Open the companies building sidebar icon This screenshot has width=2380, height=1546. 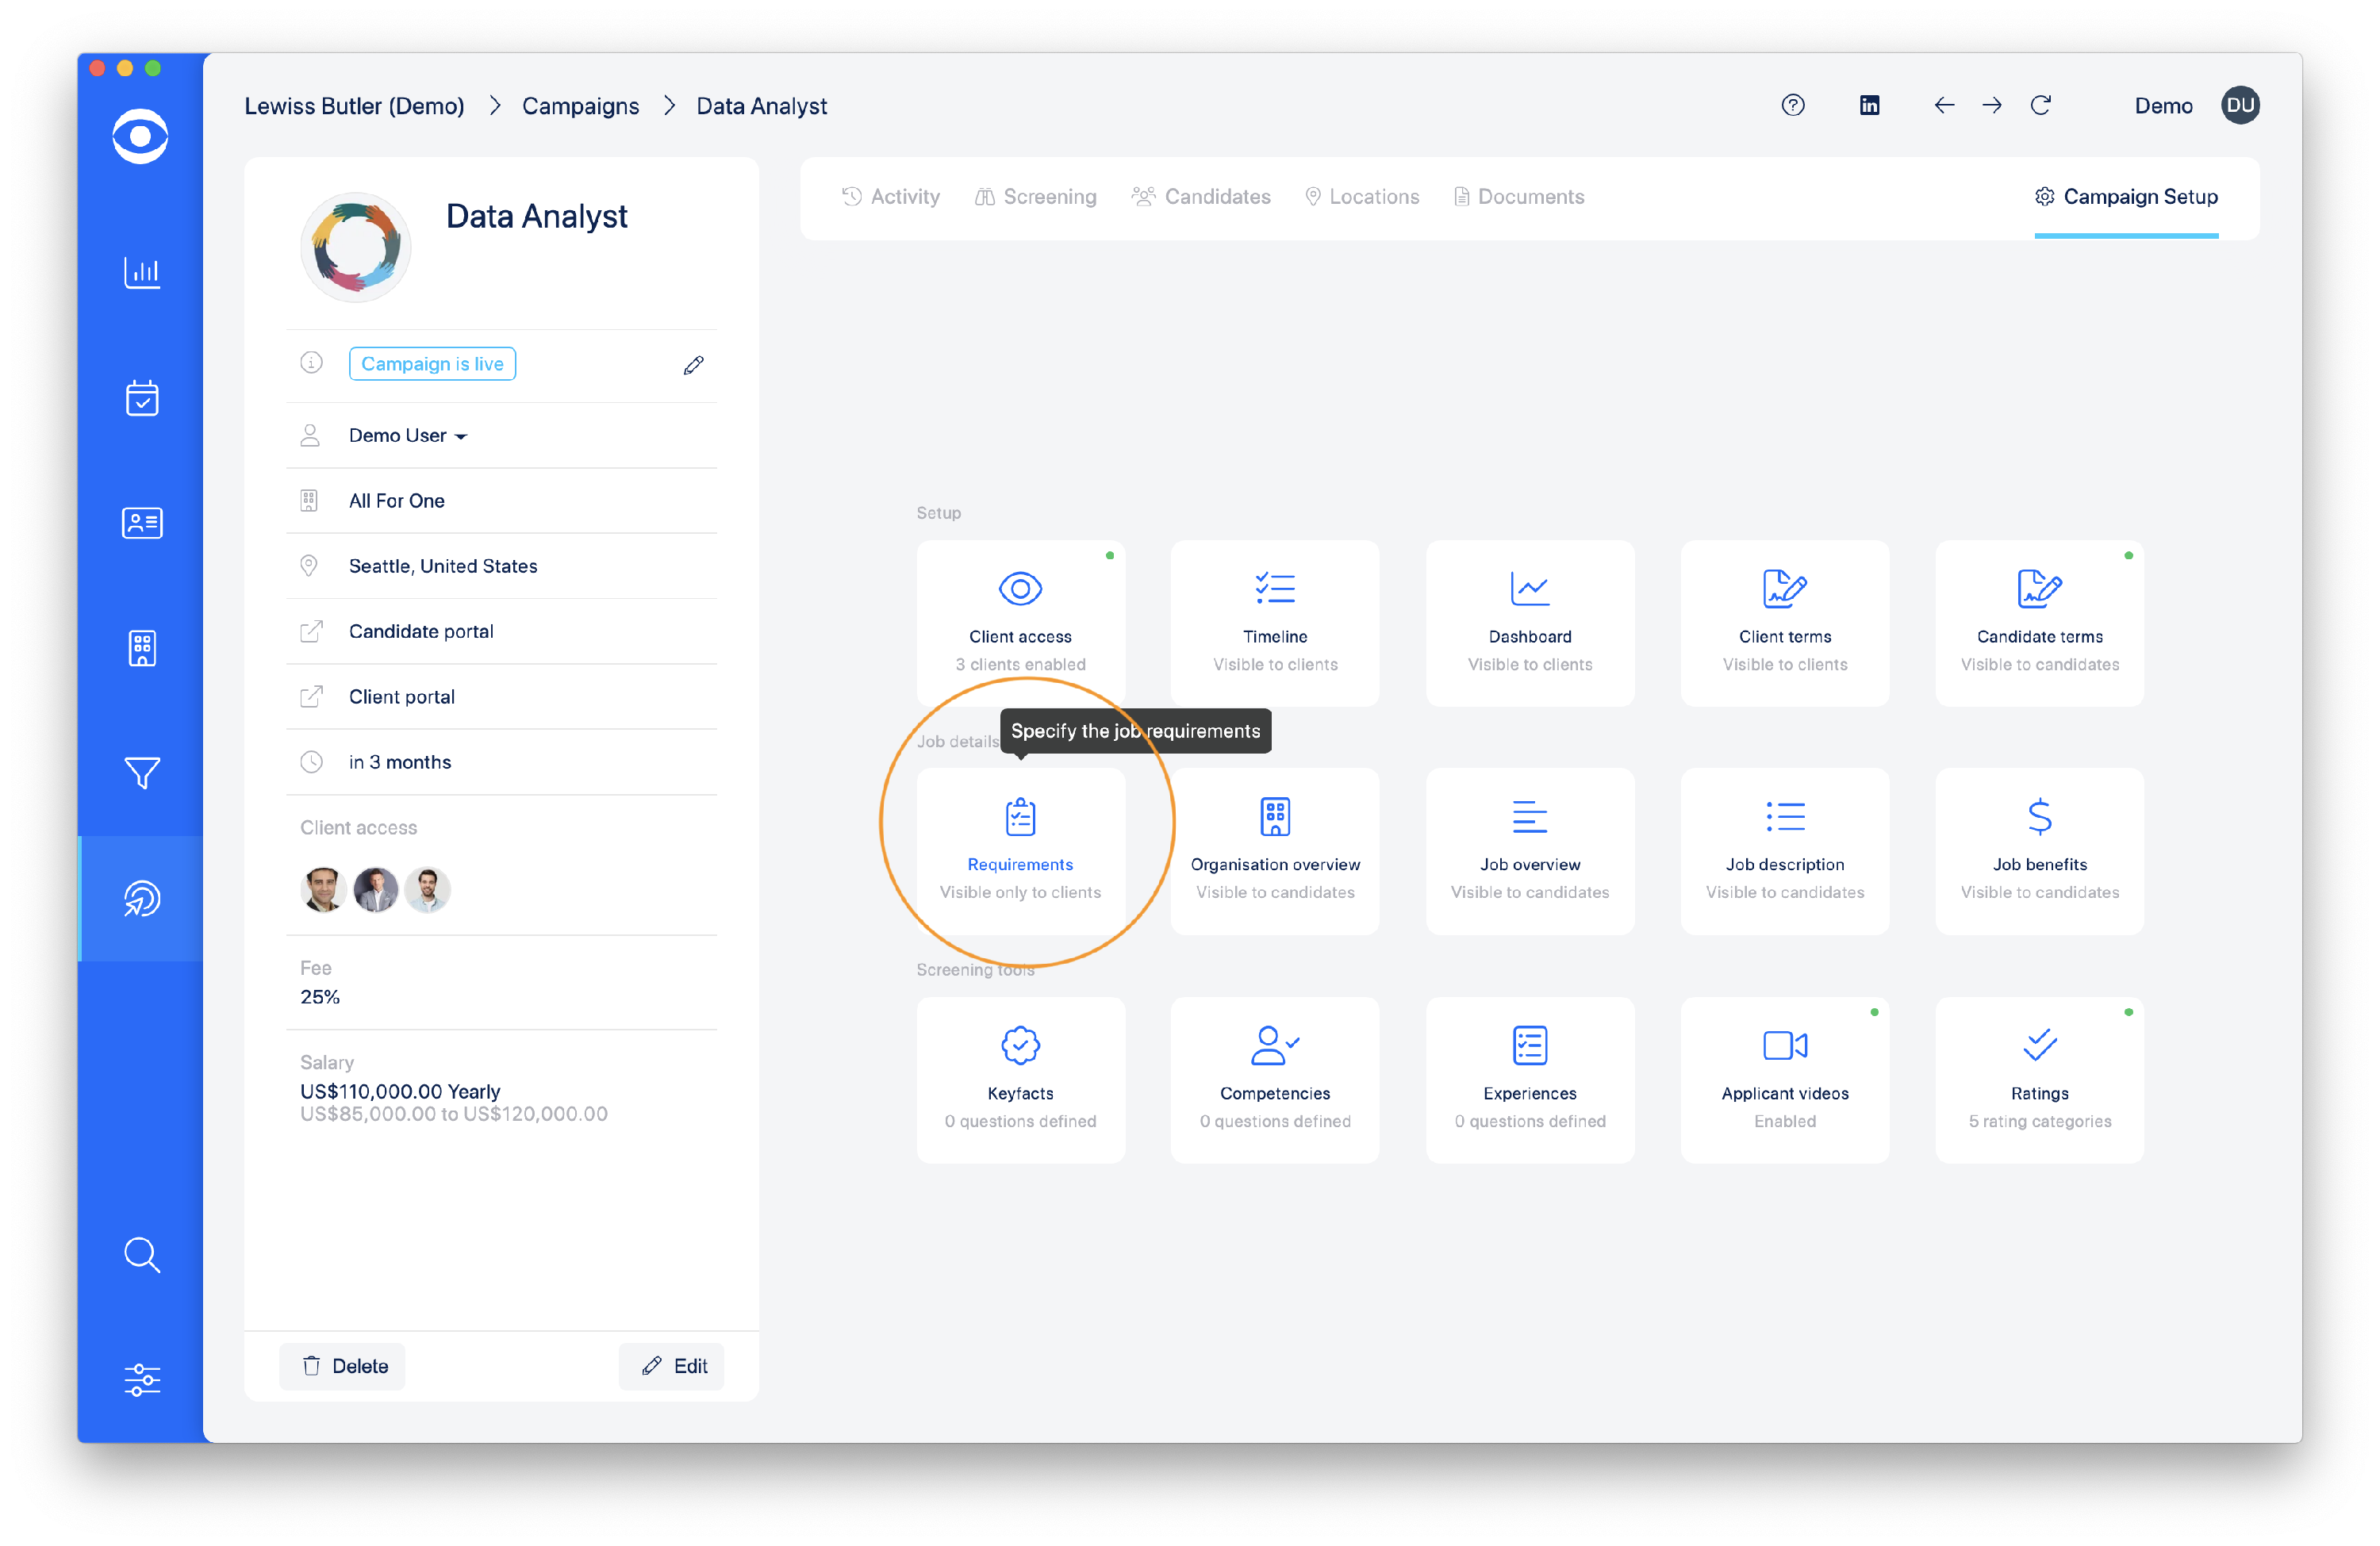(x=142, y=648)
